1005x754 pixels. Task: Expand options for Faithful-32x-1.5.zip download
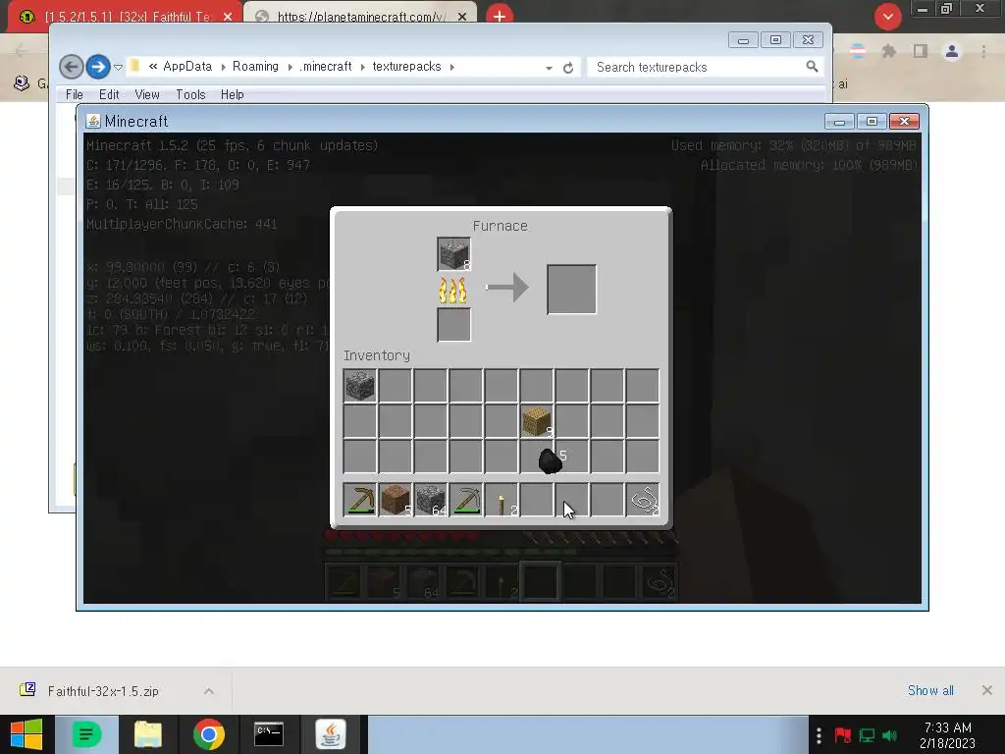(208, 691)
